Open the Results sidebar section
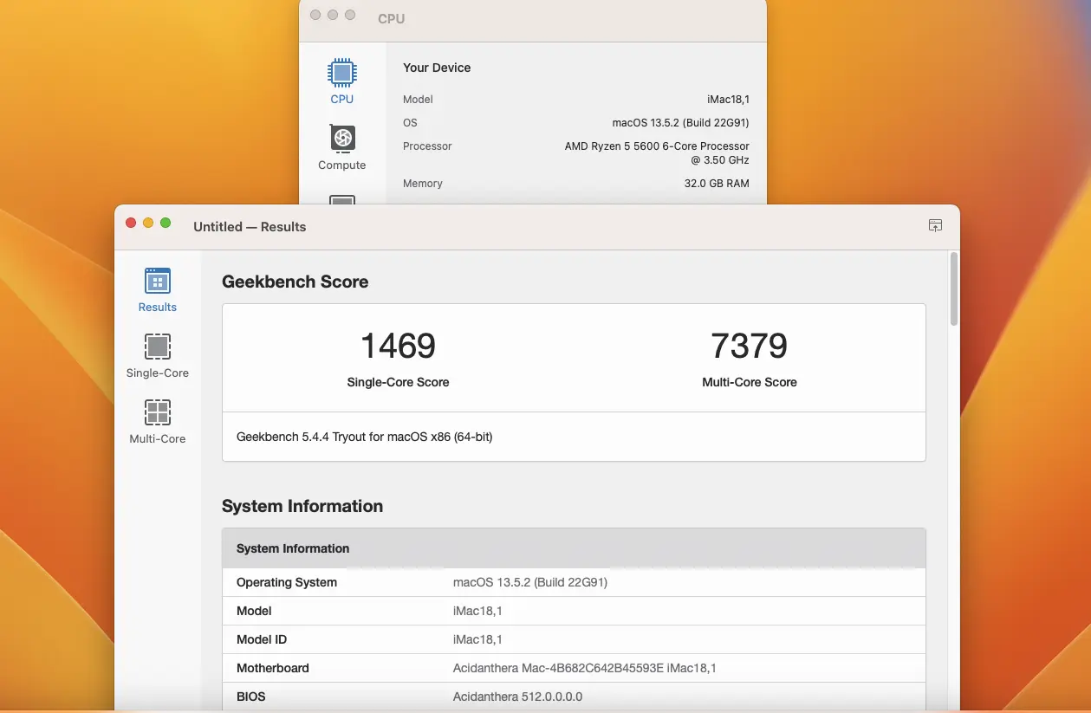The height and width of the screenshot is (713, 1091). (157, 290)
